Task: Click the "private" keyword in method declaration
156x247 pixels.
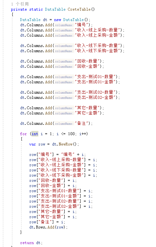Action: click(x=19, y=9)
